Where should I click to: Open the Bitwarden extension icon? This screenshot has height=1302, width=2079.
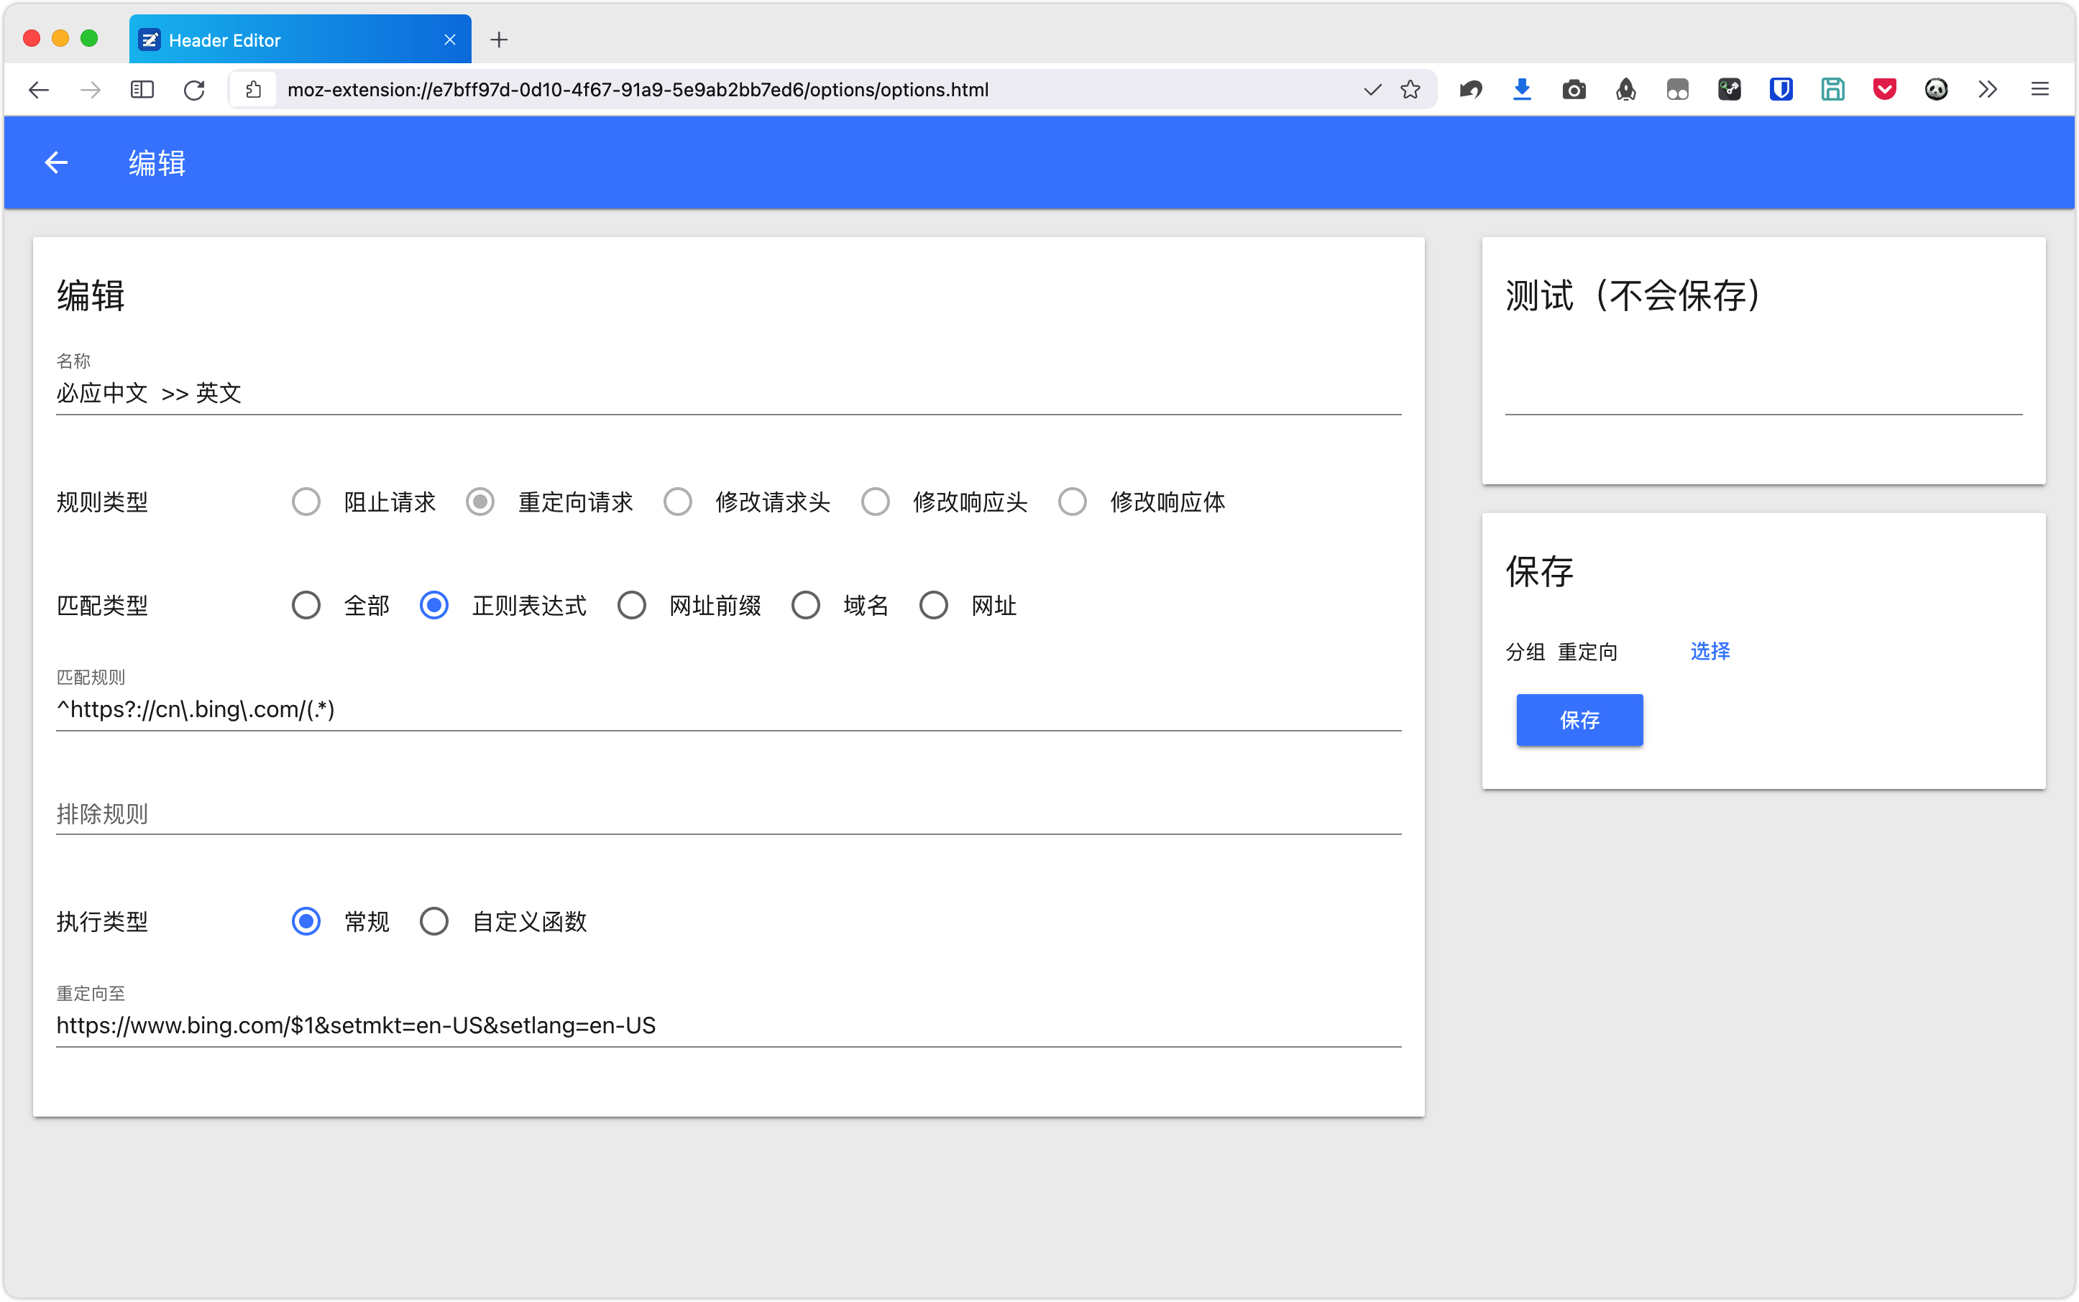point(1781,90)
